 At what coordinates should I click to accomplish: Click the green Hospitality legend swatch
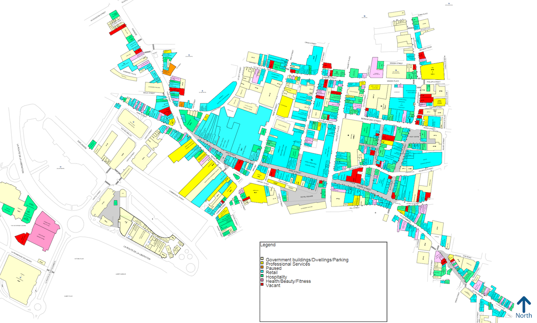[262, 276]
